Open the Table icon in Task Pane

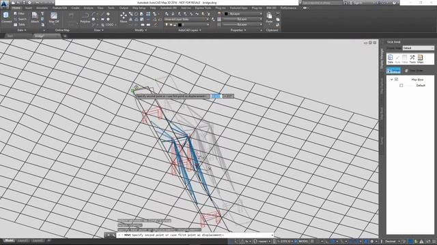point(405,59)
